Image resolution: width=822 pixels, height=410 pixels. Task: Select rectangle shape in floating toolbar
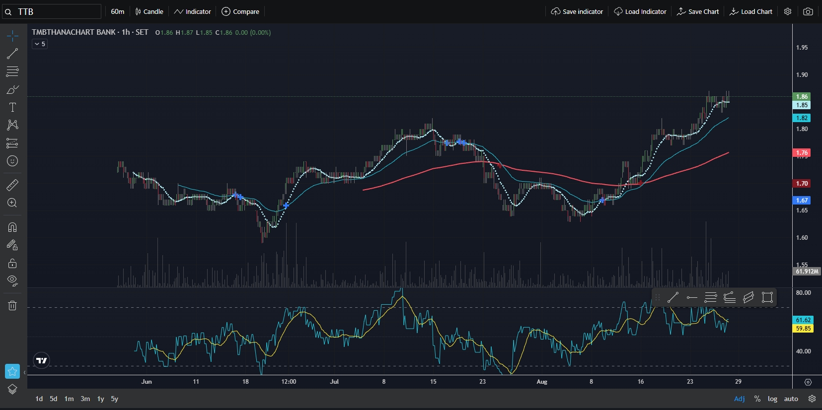point(767,297)
